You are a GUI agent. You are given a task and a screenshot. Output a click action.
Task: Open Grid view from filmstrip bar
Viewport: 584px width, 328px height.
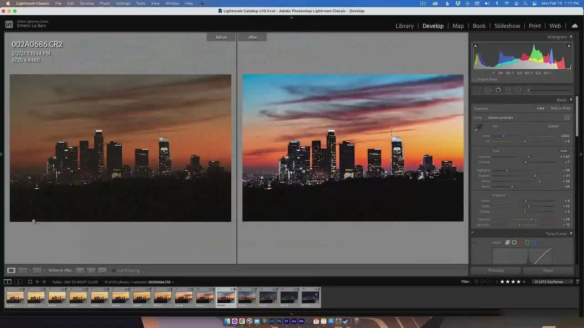pyautogui.click(x=30, y=282)
